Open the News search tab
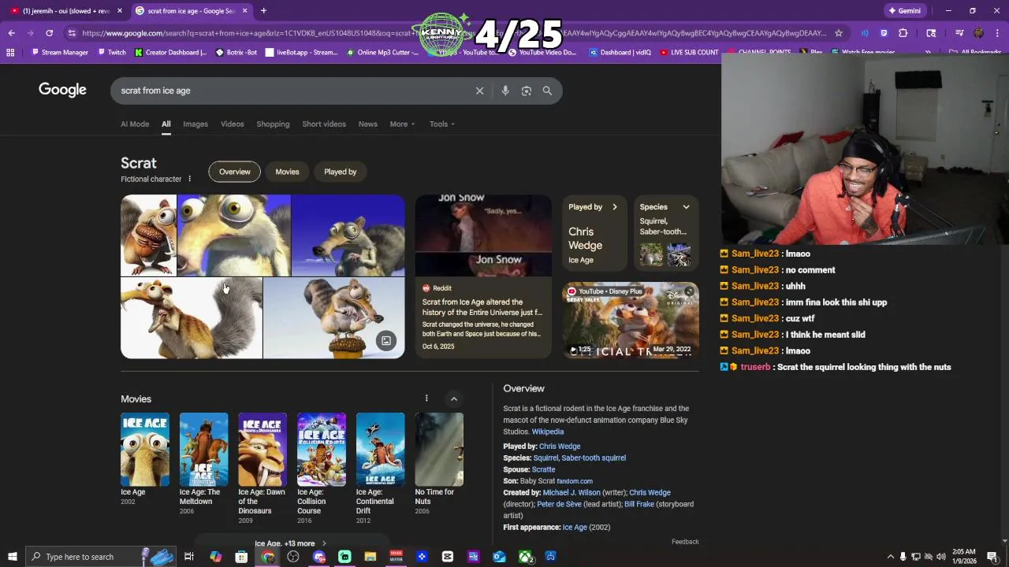Screen dimensions: 1009x567 click(368, 124)
